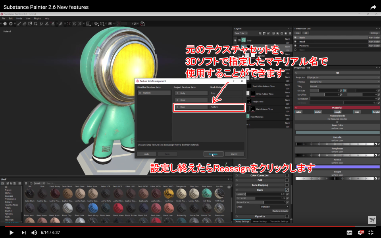
Task: Enable the Color Correction checkbox
Action: coord(287,175)
